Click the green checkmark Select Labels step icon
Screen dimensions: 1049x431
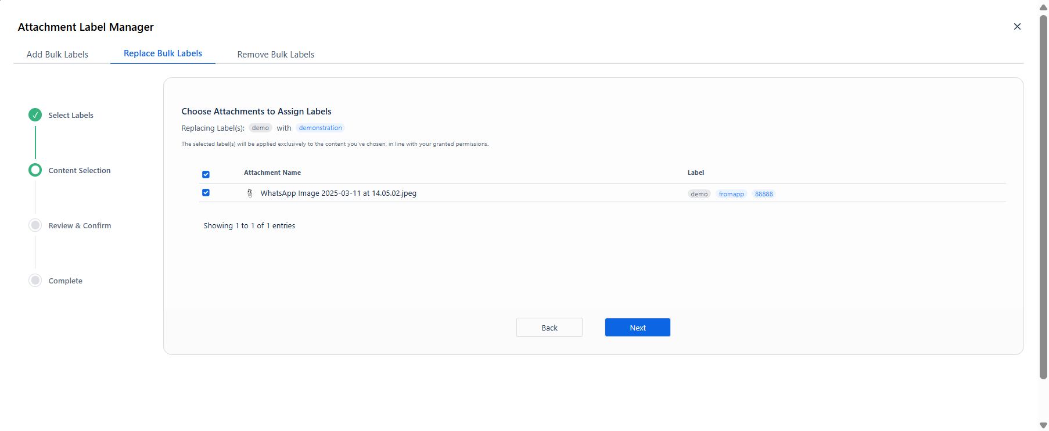click(35, 115)
